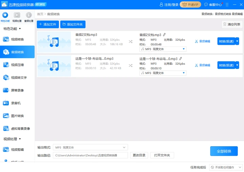The image size is (244, 172).
Task: Click 注册/登录 in the title bar
Action: click(x=169, y=5)
